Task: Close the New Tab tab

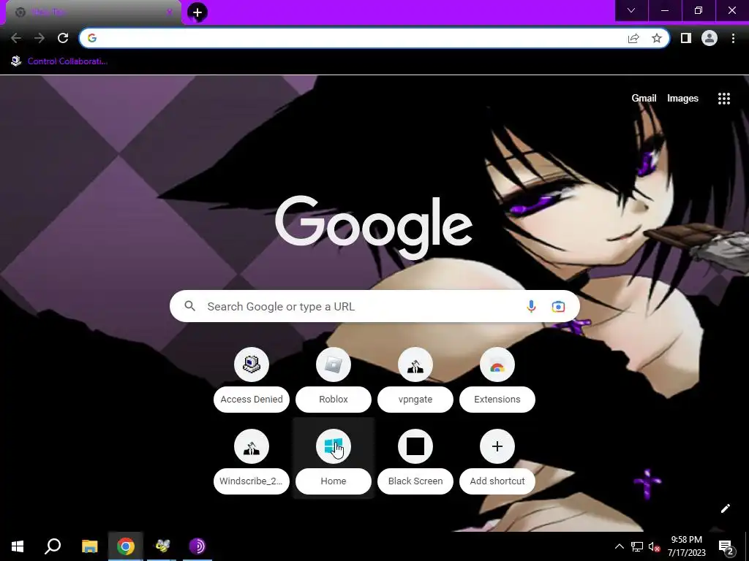Action: coord(169,12)
